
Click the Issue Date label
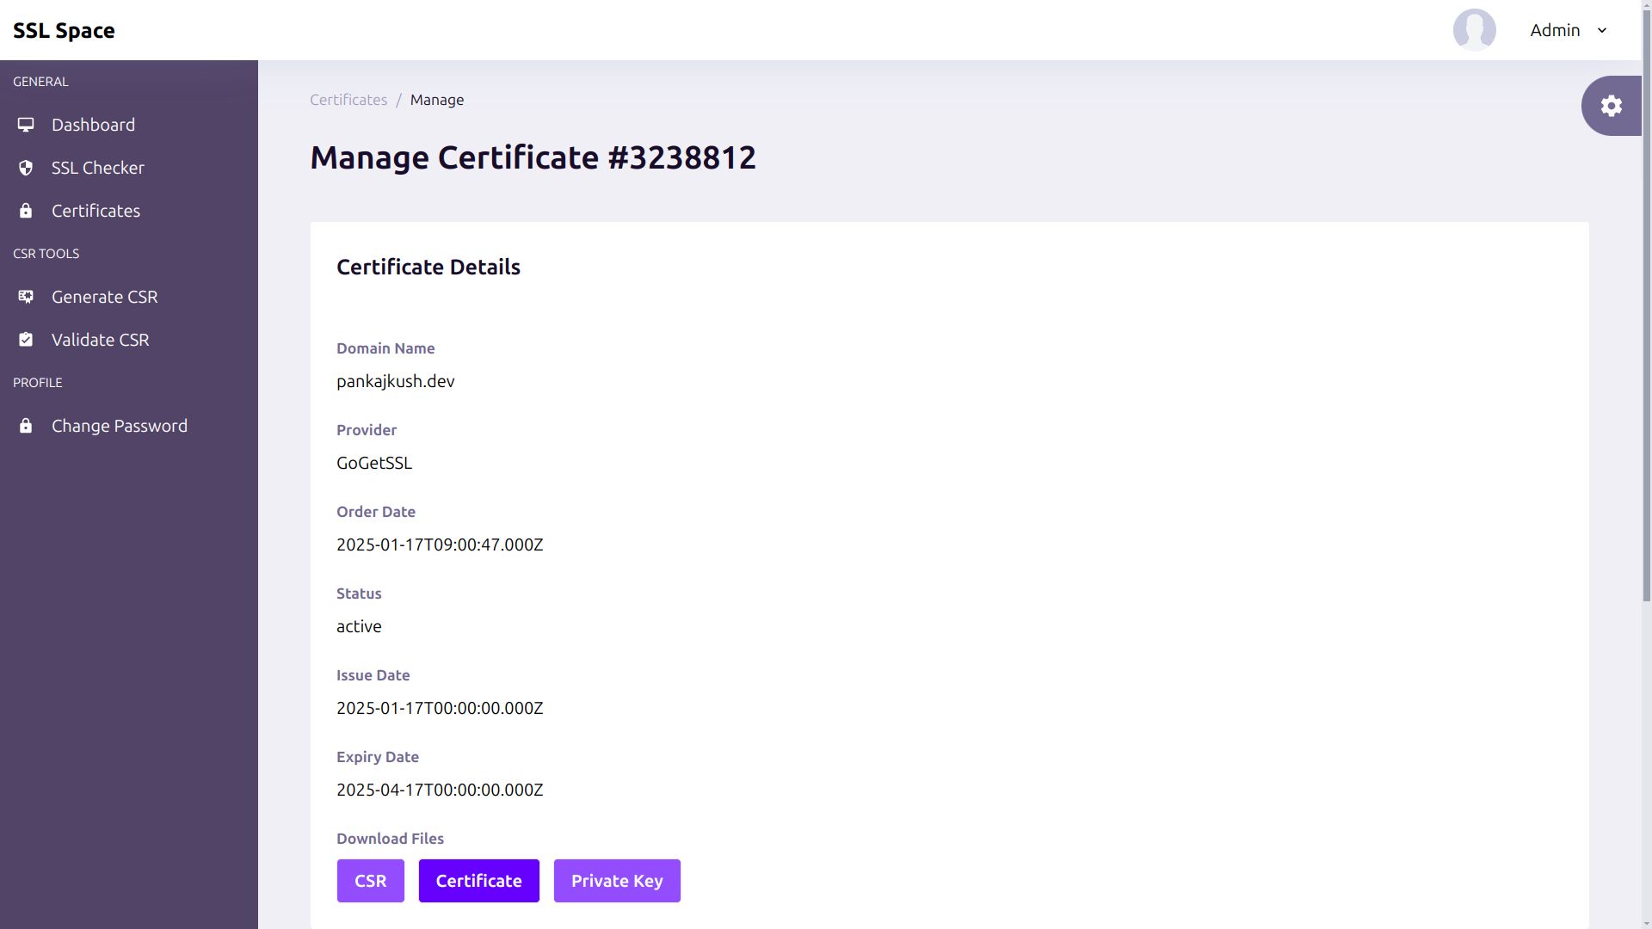click(x=373, y=675)
